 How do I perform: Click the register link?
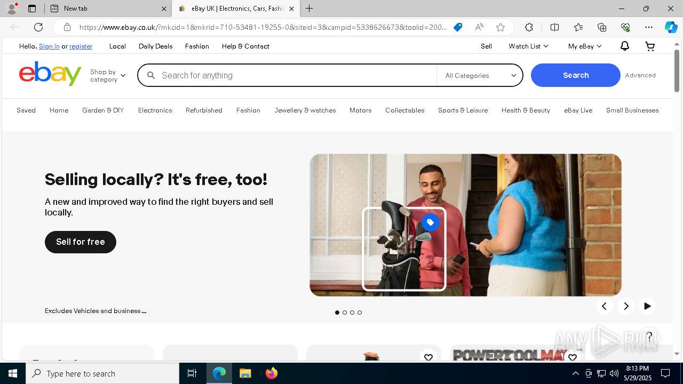[81, 46]
